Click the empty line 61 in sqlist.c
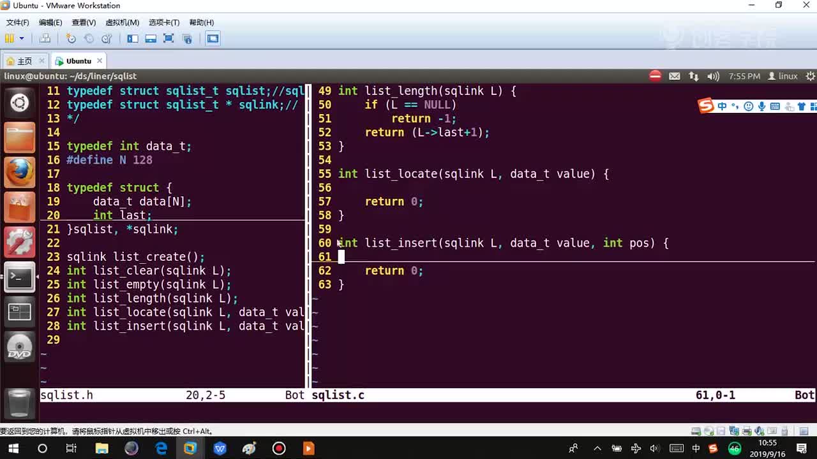The height and width of the screenshot is (459, 817). tap(564, 257)
